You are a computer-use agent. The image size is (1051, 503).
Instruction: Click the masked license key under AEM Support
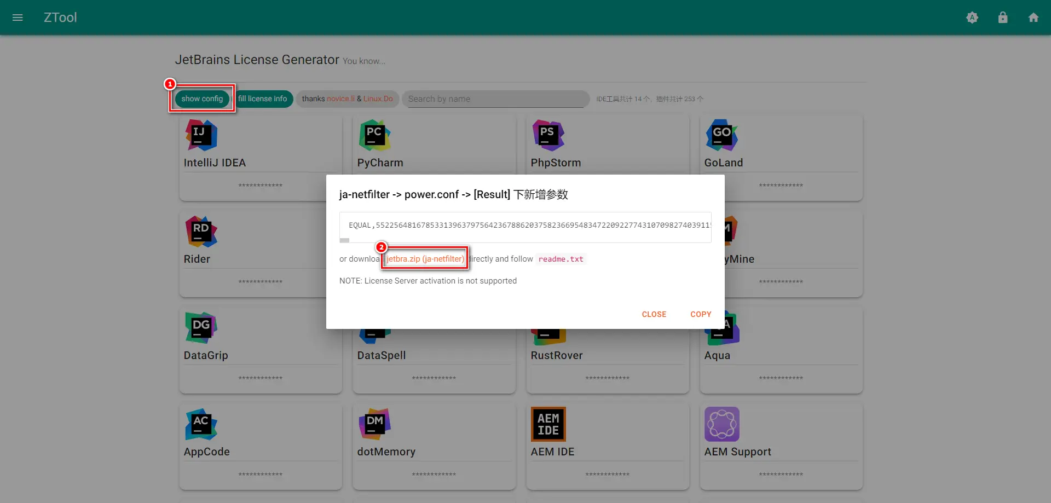781,475
